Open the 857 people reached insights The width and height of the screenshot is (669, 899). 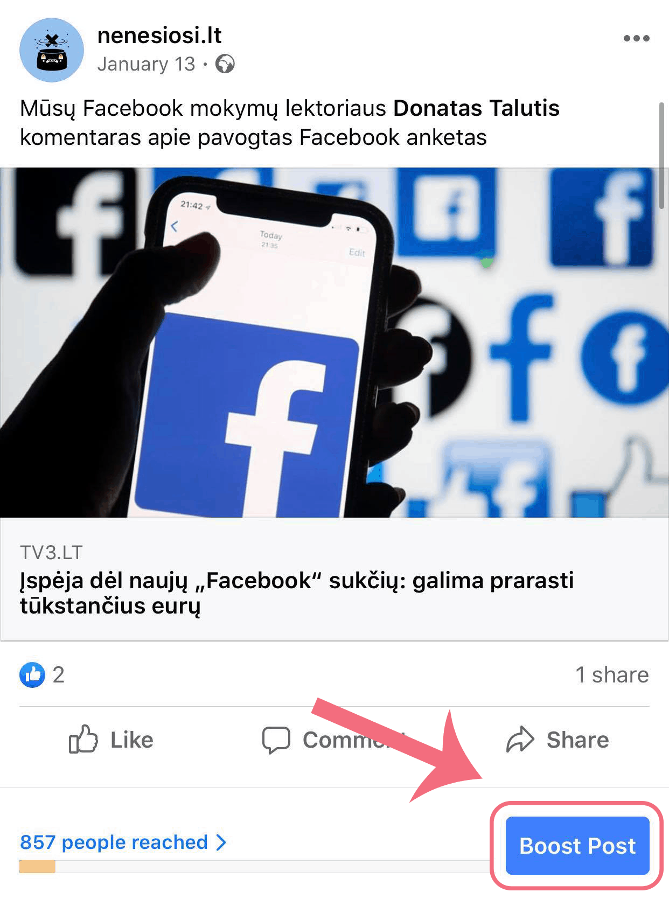point(114,842)
